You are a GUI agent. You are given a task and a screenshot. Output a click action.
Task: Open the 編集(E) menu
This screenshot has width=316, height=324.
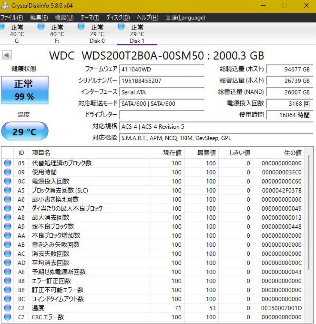coord(39,18)
